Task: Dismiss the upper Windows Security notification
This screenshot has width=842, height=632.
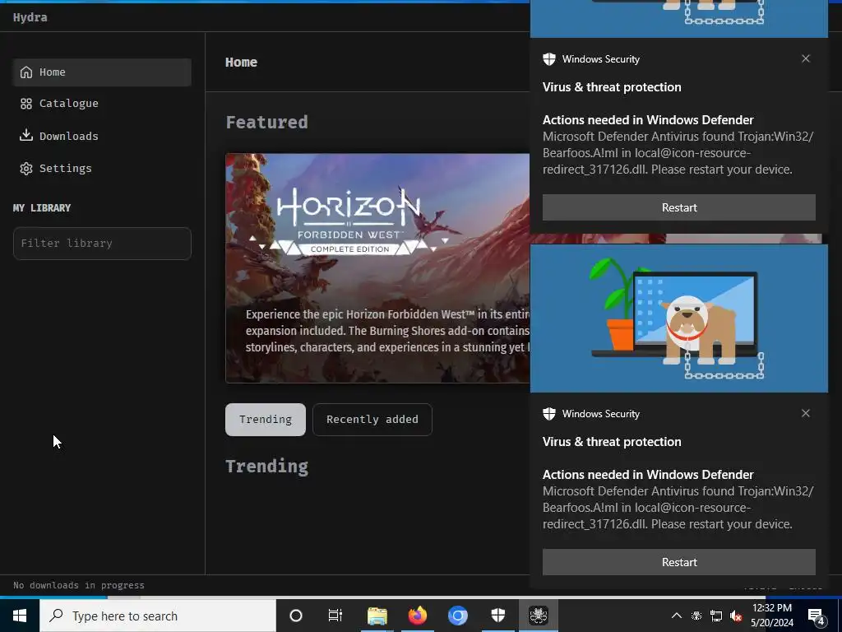Action: click(x=806, y=58)
